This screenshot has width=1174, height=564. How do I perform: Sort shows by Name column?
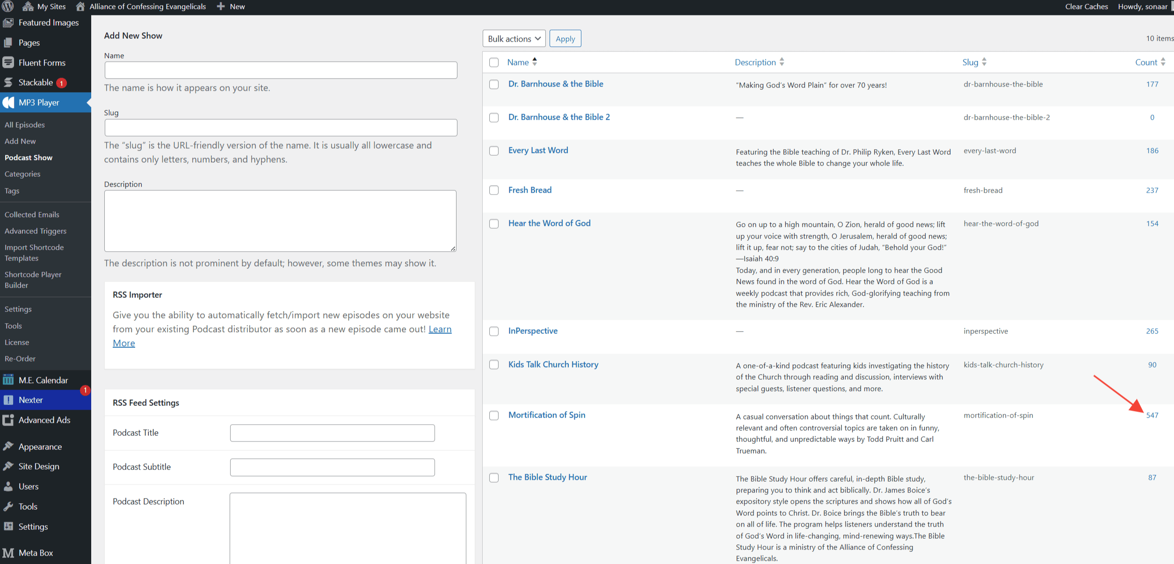(522, 62)
